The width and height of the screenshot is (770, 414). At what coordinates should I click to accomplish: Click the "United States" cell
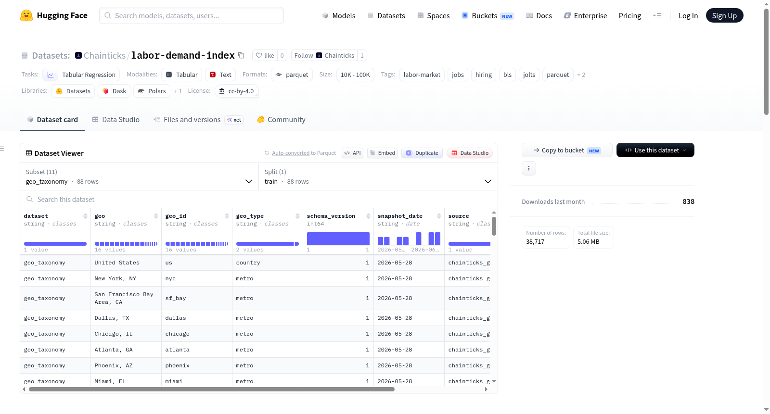[x=126, y=263]
